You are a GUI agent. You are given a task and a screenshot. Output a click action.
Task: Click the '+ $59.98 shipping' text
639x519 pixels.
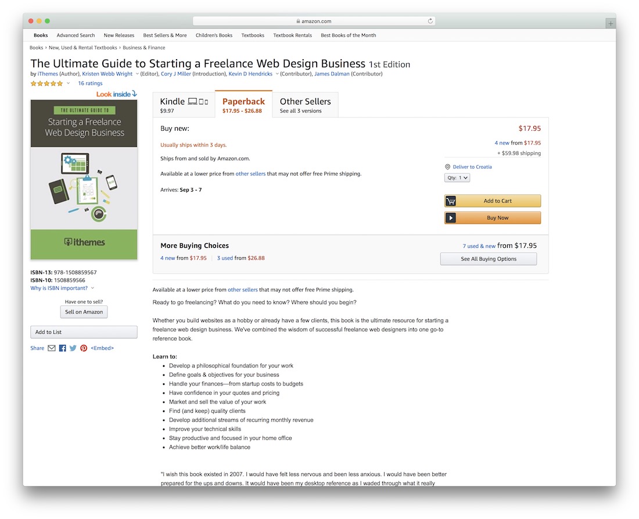click(519, 153)
